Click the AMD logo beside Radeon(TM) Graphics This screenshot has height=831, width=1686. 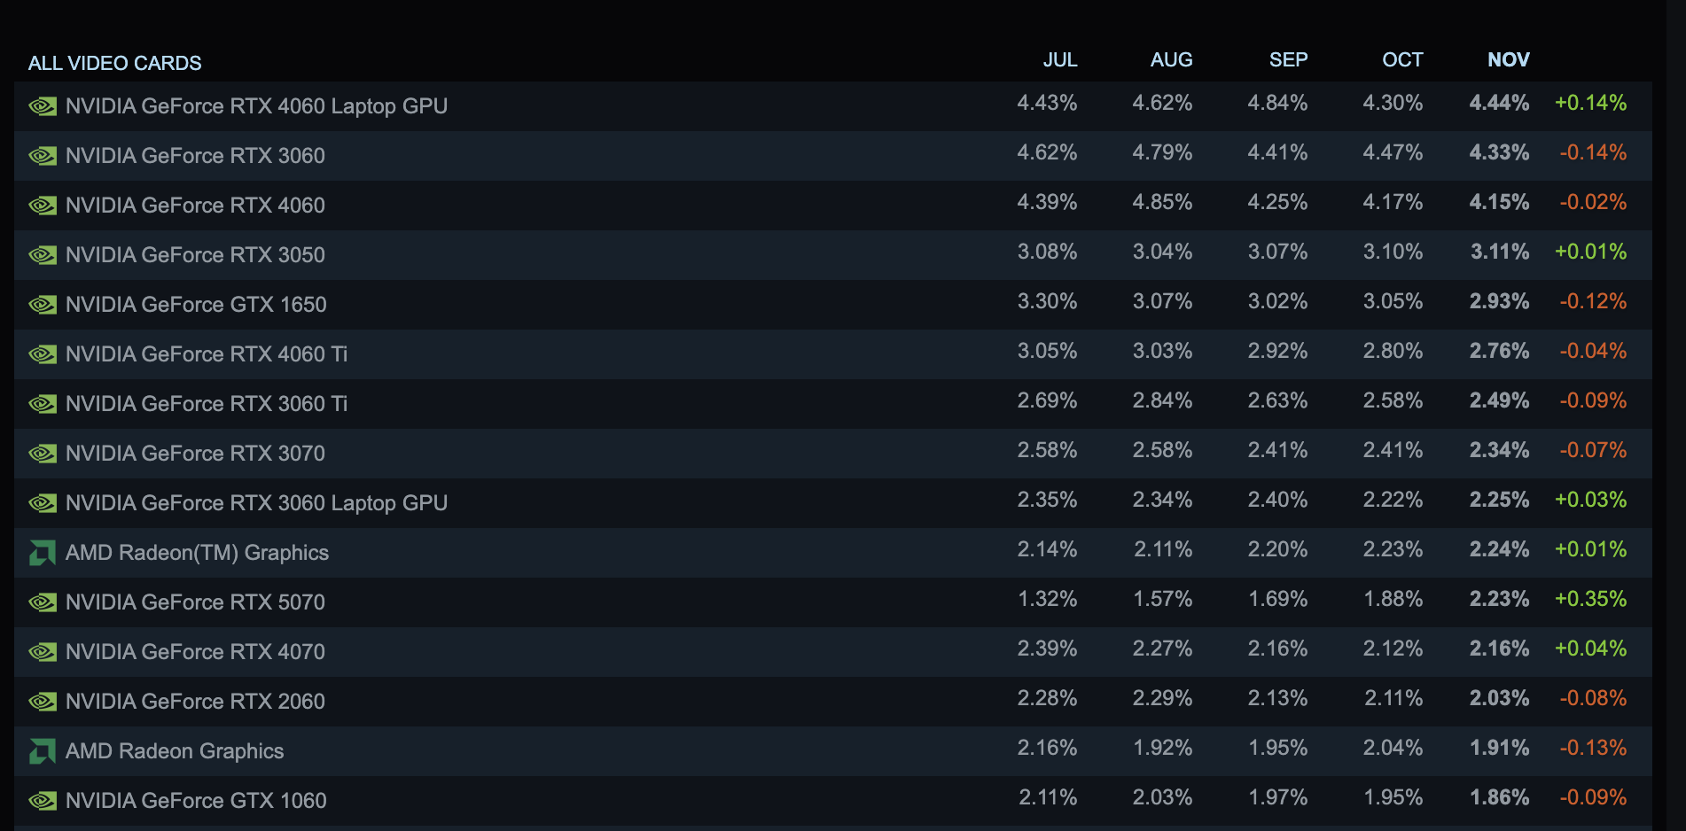[x=43, y=553]
